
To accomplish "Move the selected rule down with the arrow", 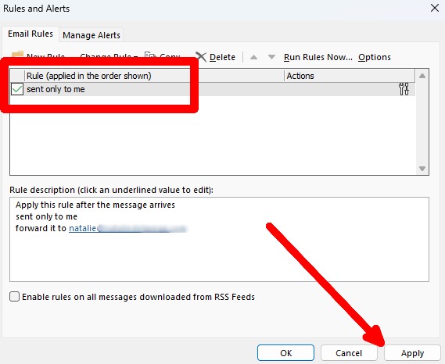I will click(271, 57).
